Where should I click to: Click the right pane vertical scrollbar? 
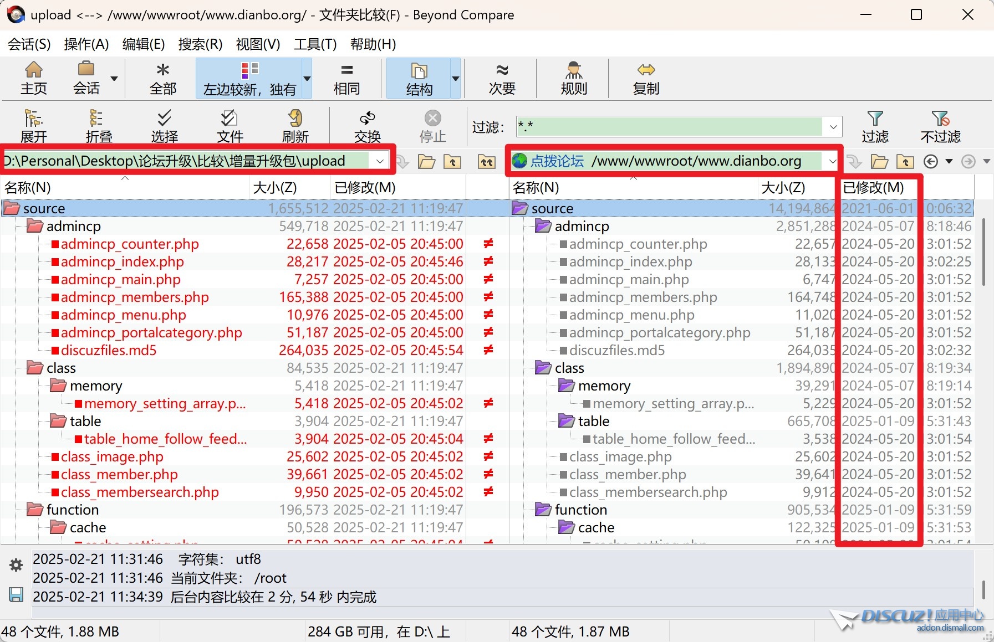983,252
